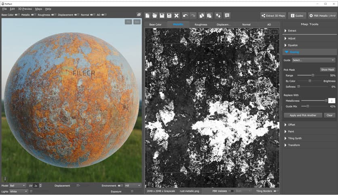
Task: Toggle the PBR Validate switch
Action: pyautogui.click(x=231, y=191)
